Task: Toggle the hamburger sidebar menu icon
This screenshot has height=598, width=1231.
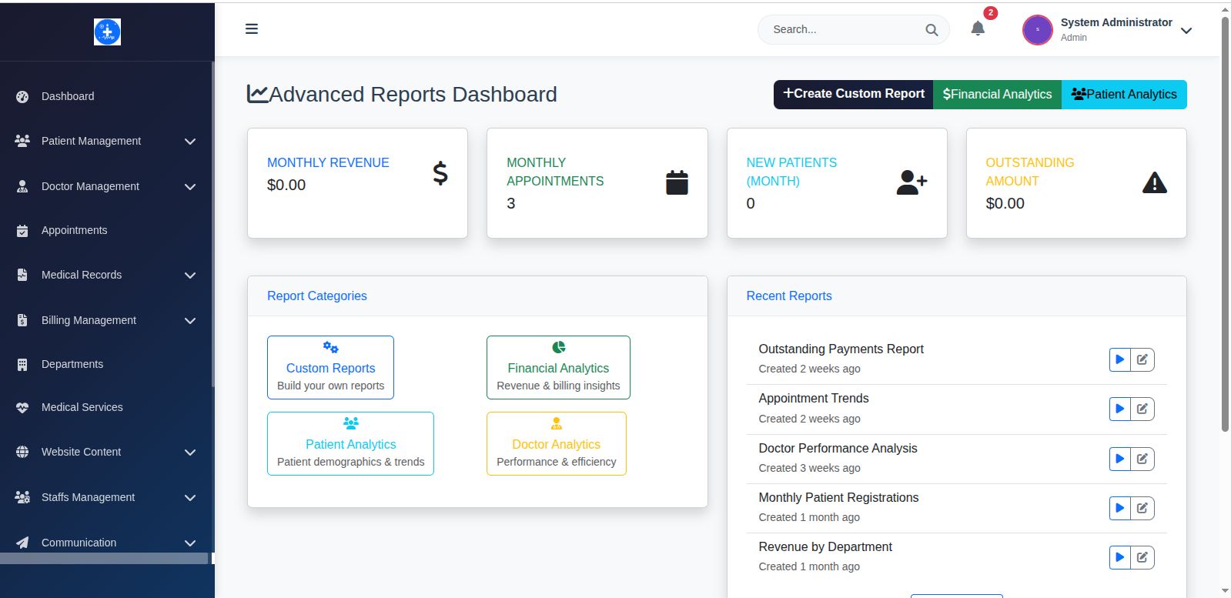Action: 252,29
